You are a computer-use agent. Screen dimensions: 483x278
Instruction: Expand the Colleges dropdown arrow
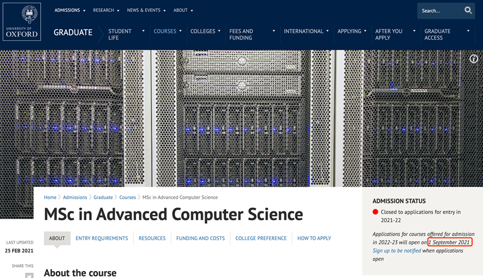(x=219, y=31)
